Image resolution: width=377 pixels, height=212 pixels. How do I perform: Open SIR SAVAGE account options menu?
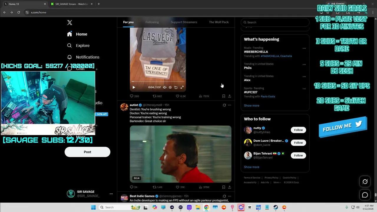[x=111, y=194]
